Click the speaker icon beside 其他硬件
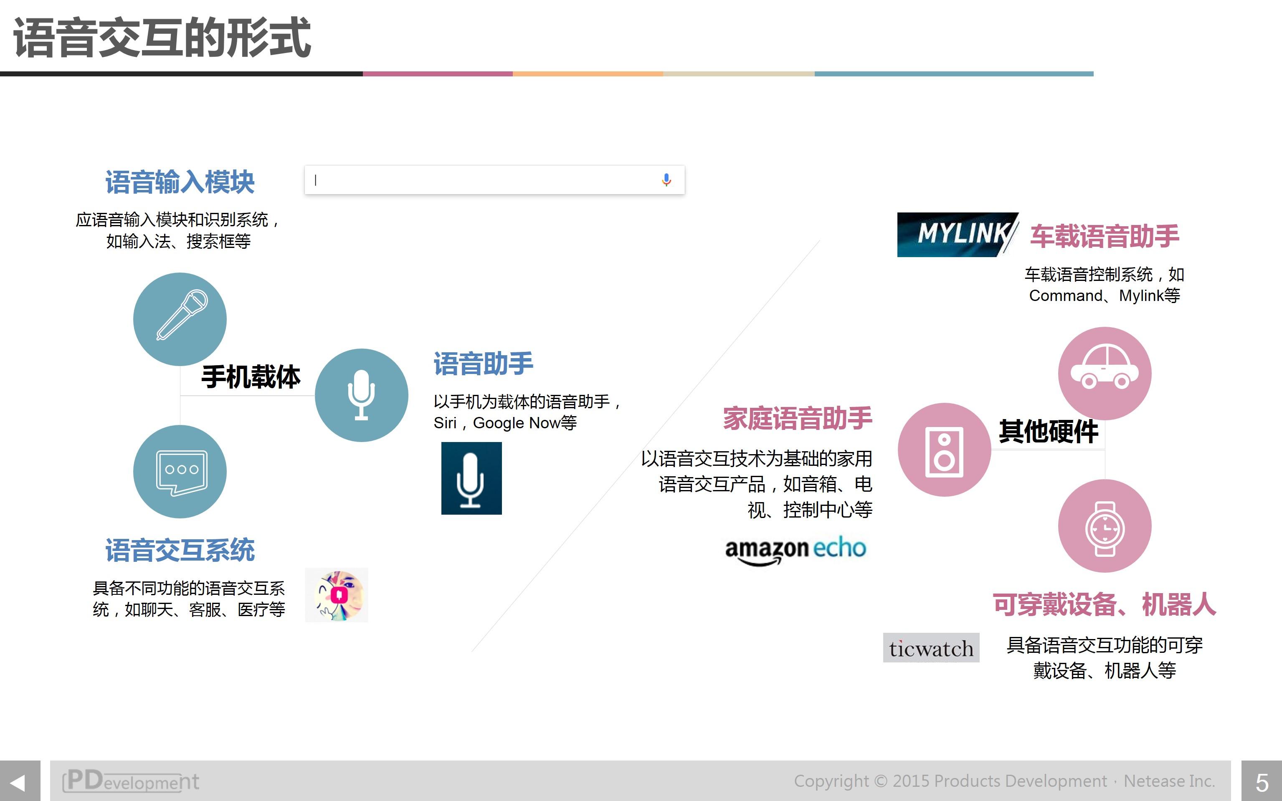Viewport: 1282px width, 801px height. pyautogui.click(x=945, y=447)
